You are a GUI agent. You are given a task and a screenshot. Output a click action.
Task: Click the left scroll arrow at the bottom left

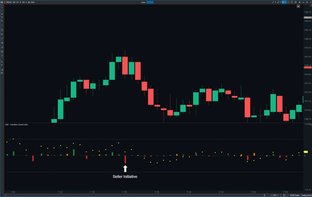click(5, 195)
